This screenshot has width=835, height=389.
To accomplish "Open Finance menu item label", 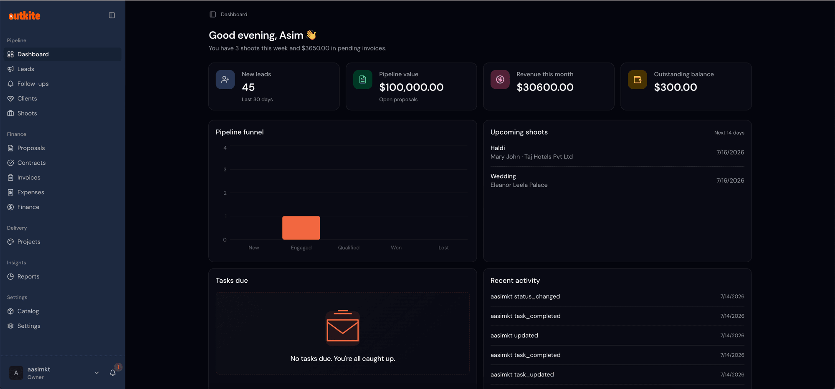I will (x=28, y=207).
